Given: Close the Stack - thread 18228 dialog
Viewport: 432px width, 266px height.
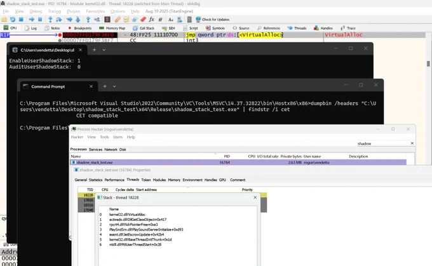Looking at the screenshot, I should (255, 197).
